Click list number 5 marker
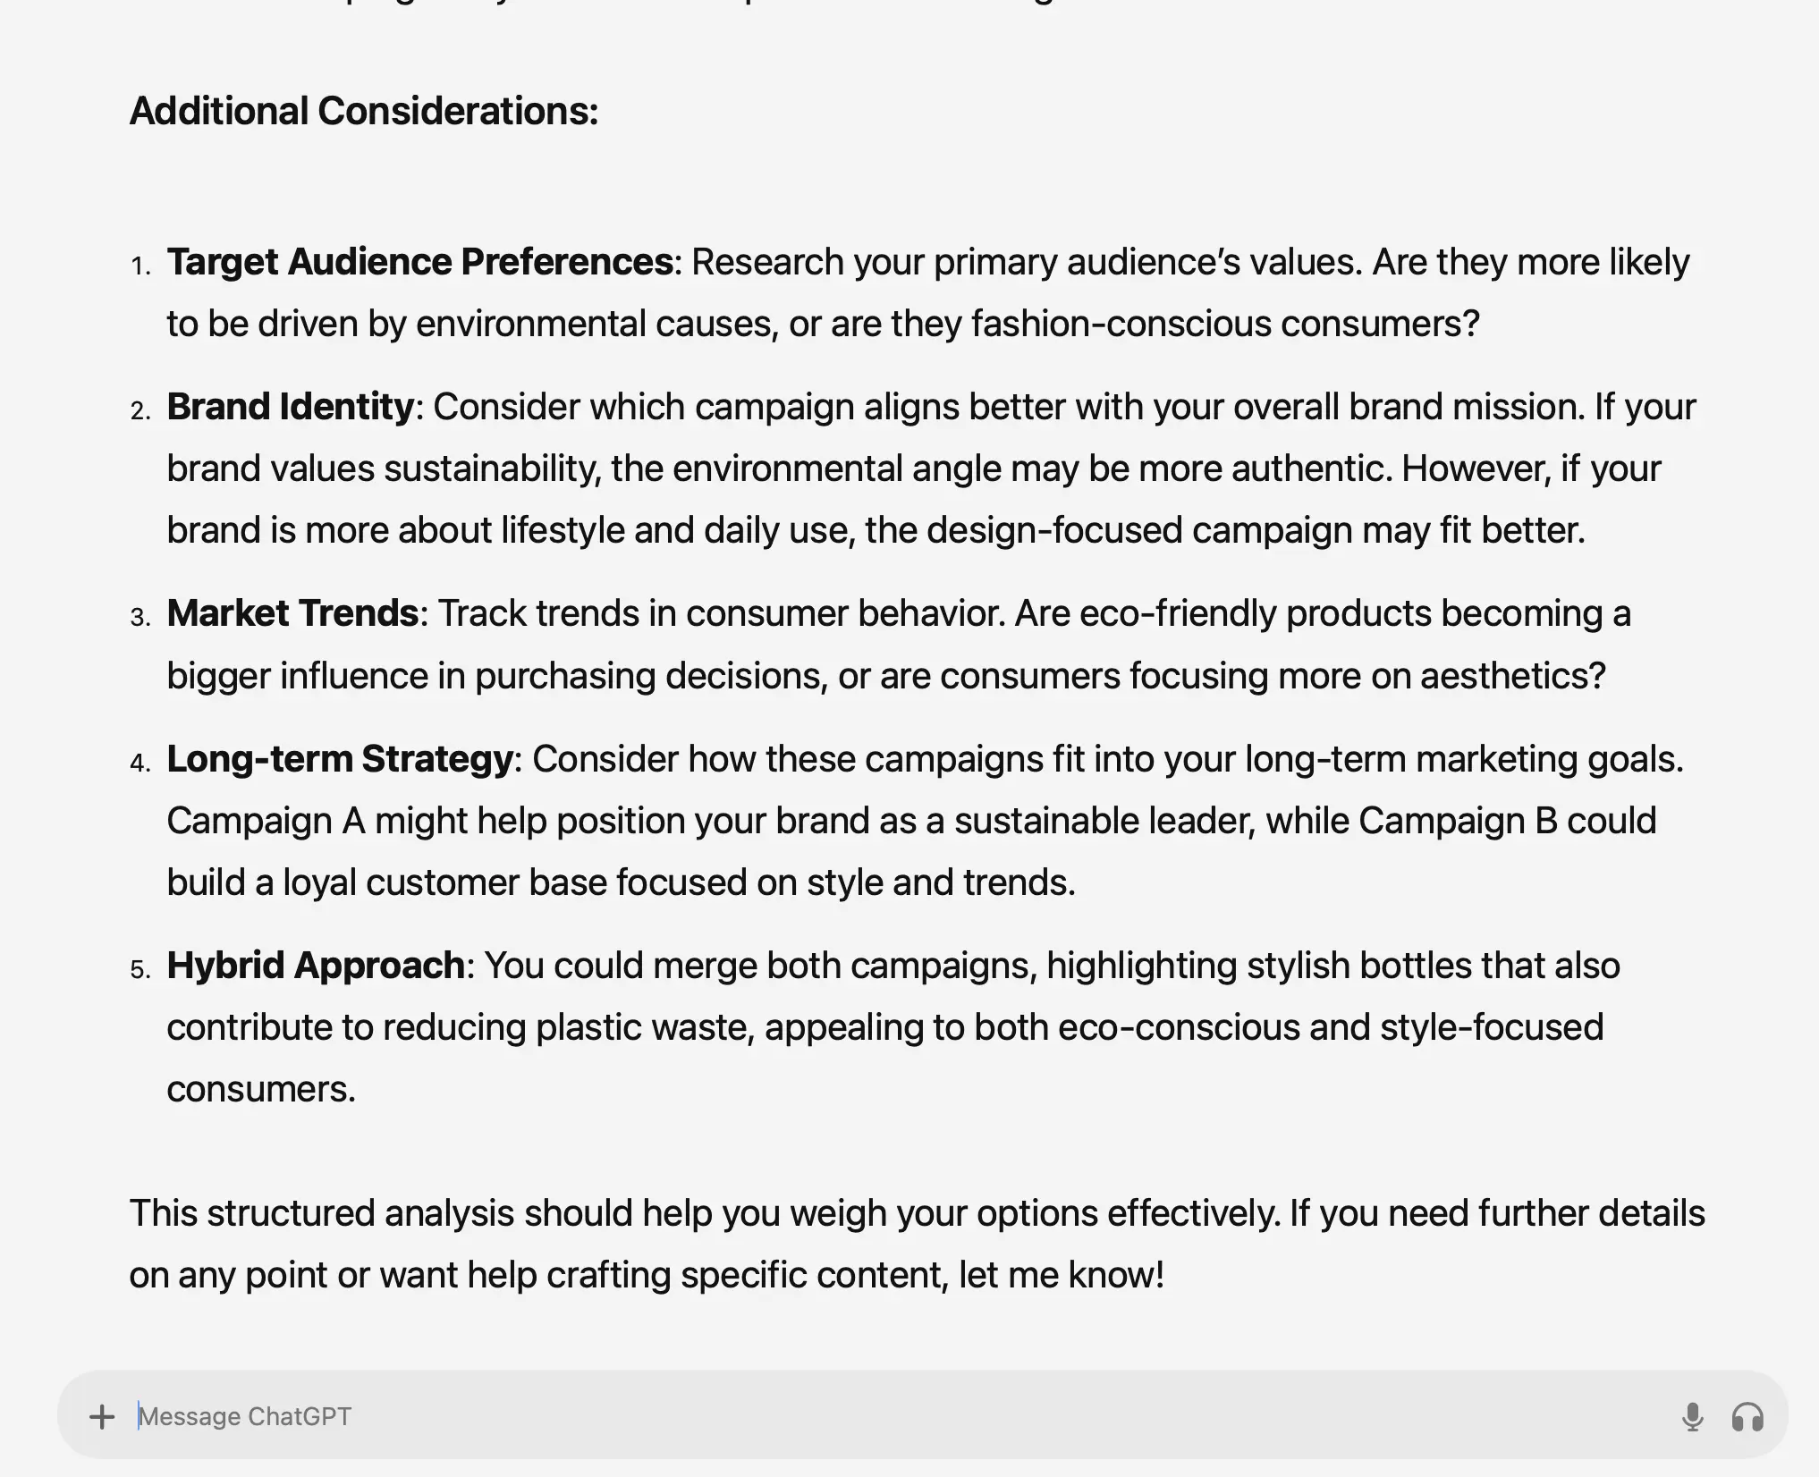1819x1477 pixels. click(x=140, y=969)
